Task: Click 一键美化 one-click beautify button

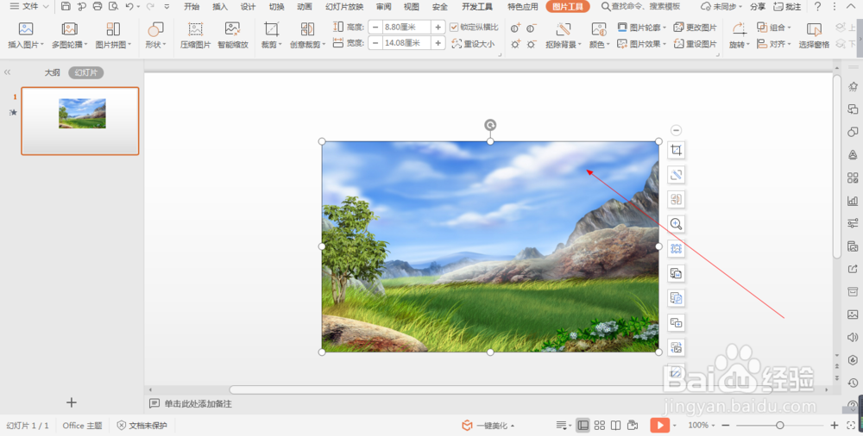Action: (488, 425)
